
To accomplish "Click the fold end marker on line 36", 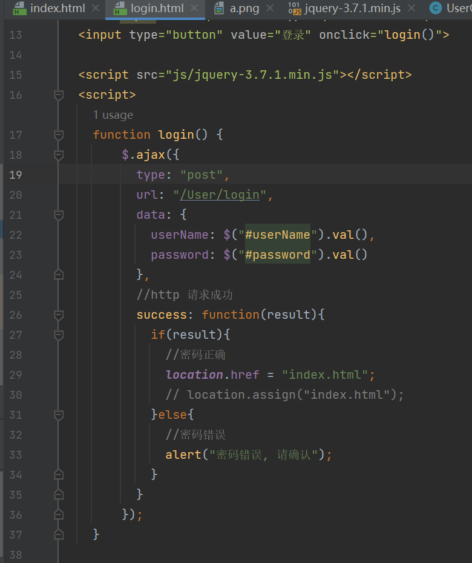I will pos(59,515).
